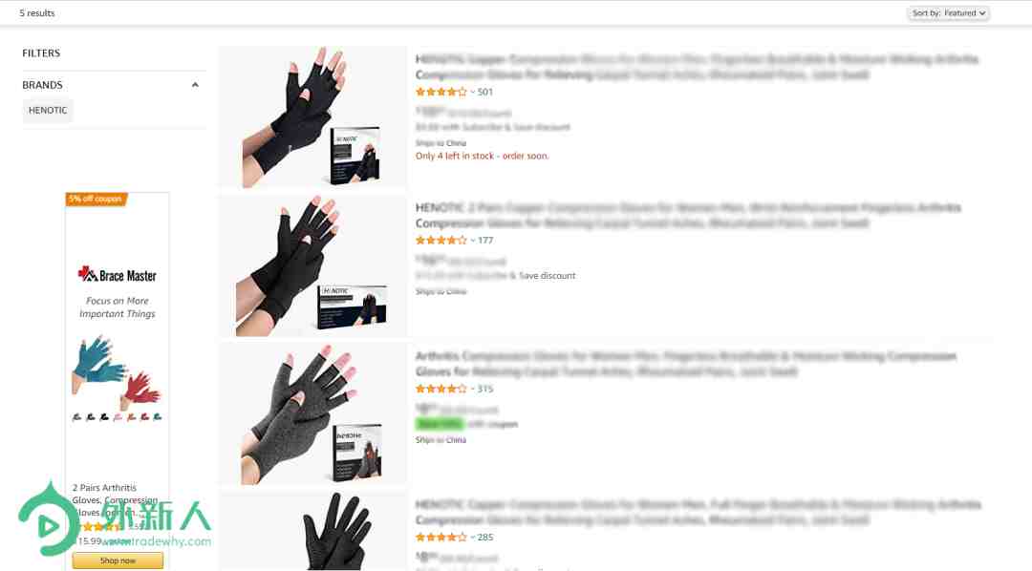The image size is (1032, 571).
Task: Open the 315 reviews count link
Action: [x=485, y=390]
